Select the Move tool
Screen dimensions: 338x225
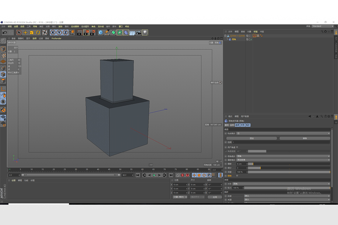(25, 32)
